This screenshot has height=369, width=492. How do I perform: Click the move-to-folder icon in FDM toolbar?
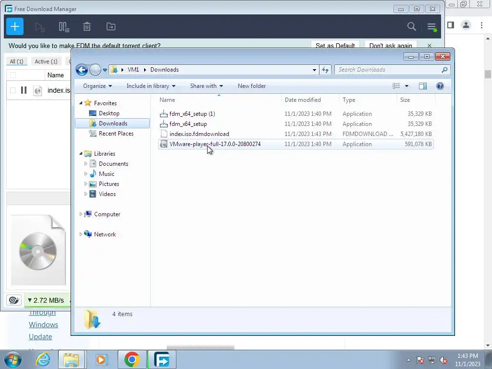click(x=111, y=27)
